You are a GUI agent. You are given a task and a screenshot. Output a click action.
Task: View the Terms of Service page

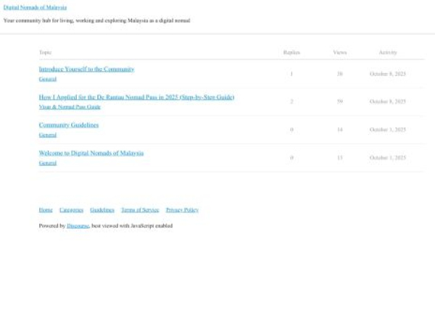point(140,209)
